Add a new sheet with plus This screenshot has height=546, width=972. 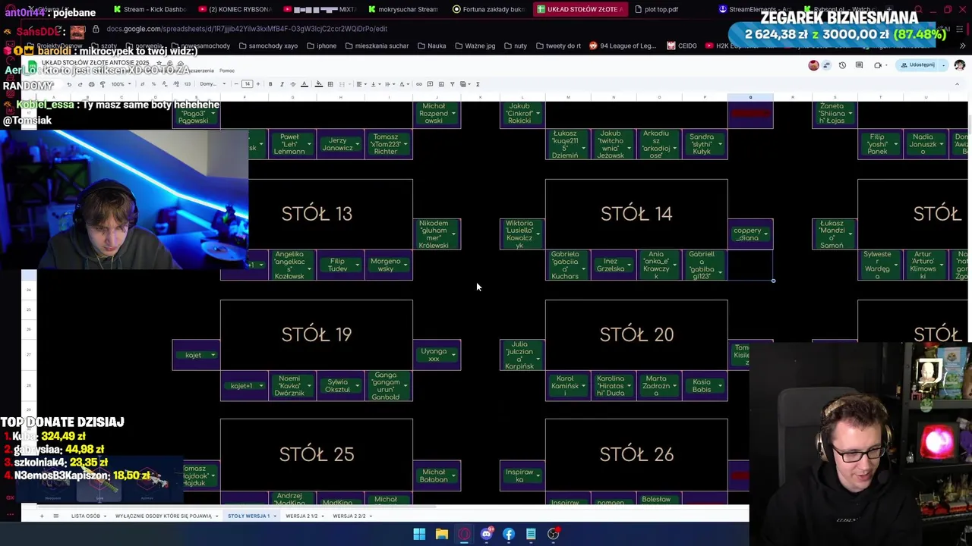click(x=42, y=516)
